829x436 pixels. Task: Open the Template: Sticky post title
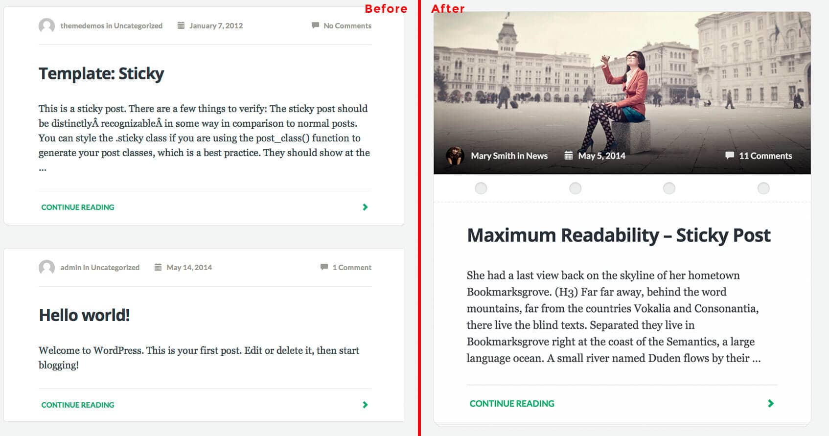tap(101, 73)
